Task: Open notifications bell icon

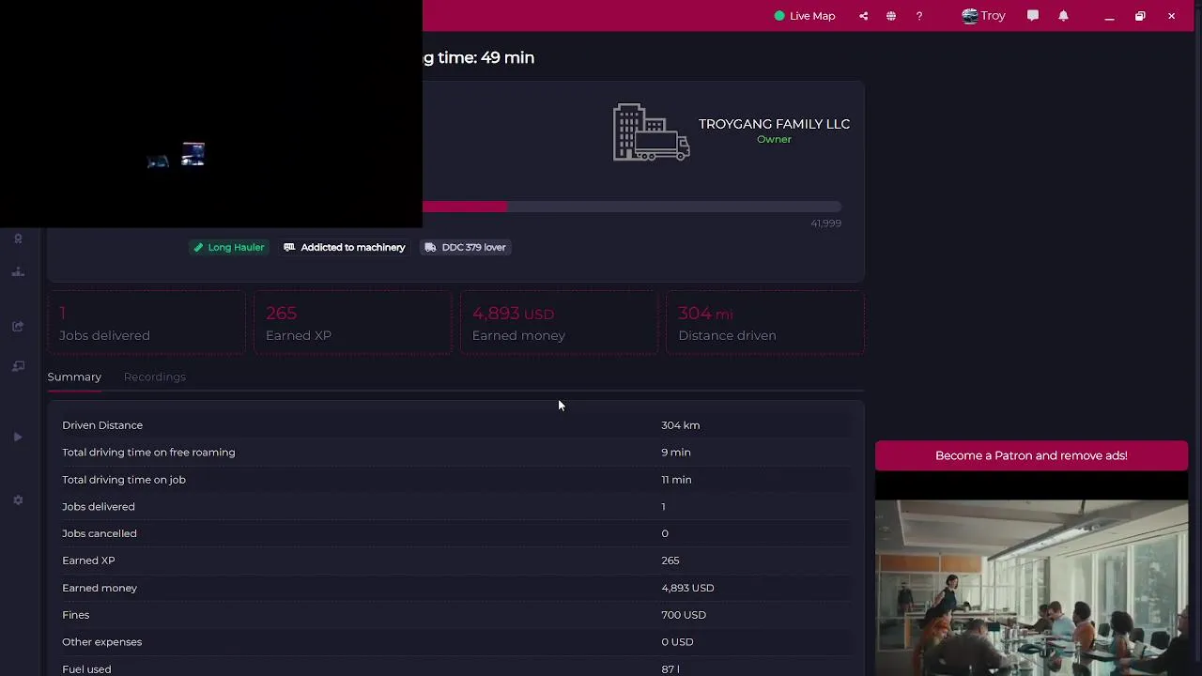Action: (1063, 16)
